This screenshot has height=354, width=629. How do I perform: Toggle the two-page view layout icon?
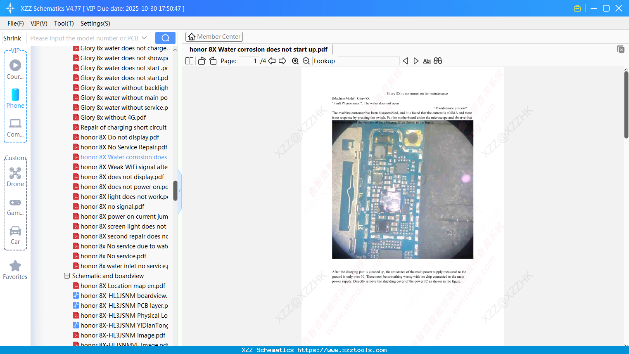189,61
